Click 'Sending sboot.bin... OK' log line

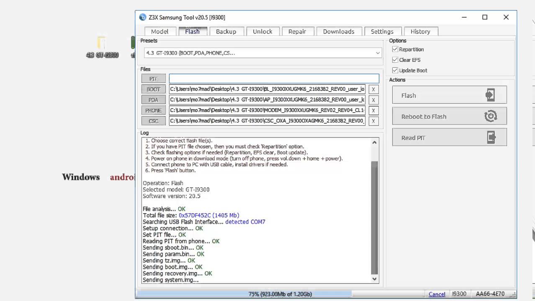[x=173, y=247]
